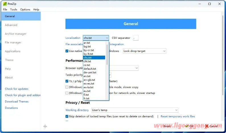Open the Lock drop target dropdown
The height and width of the screenshot is (133, 226).
pos(144,51)
